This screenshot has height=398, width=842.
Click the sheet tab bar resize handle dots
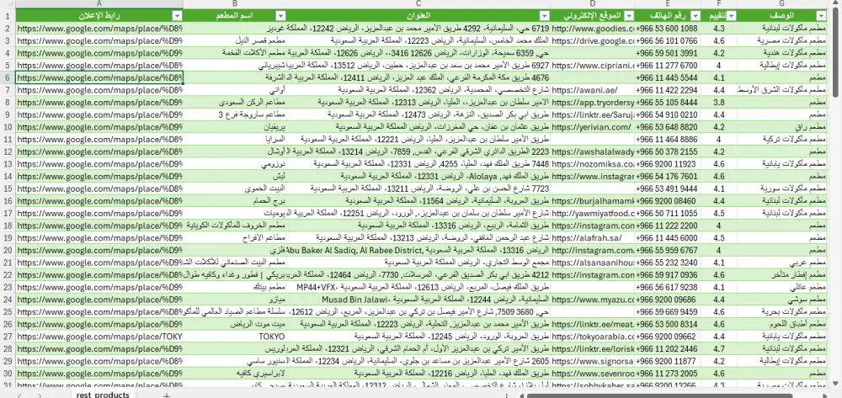pos(507,395)
